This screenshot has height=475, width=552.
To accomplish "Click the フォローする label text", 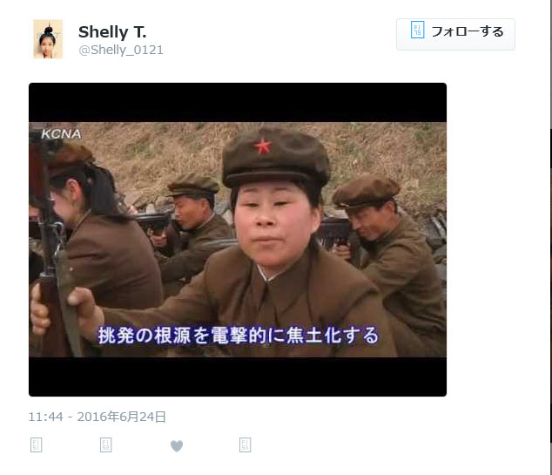I will click(x=468, y=31).
